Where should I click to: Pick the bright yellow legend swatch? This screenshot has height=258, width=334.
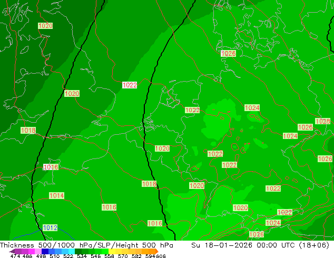point(112,251)
